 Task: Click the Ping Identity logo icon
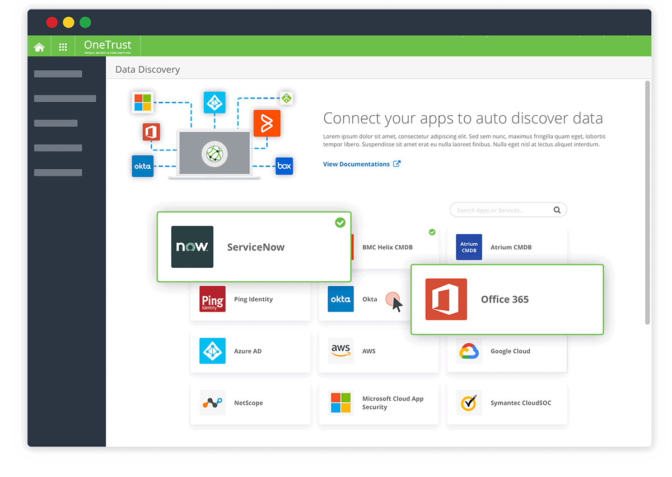[212, 299]
